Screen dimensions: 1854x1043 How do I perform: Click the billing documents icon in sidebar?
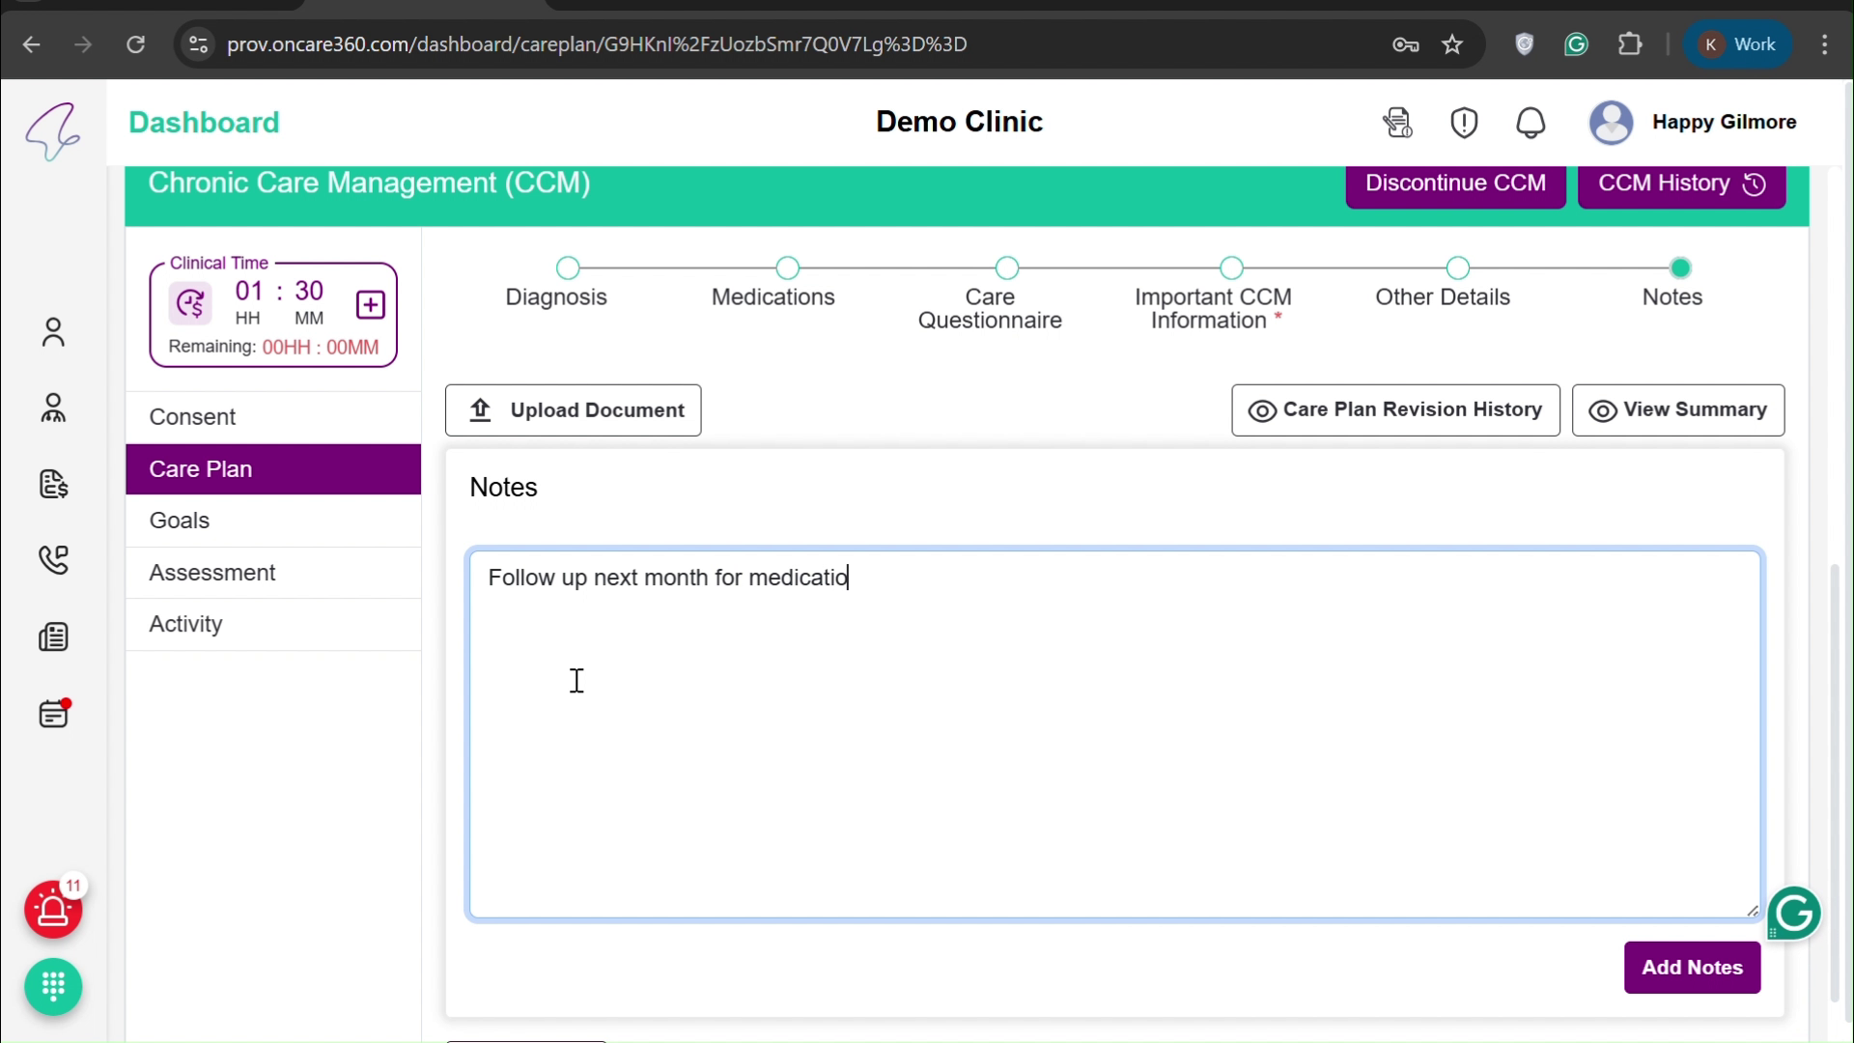[x=53, y=485]
